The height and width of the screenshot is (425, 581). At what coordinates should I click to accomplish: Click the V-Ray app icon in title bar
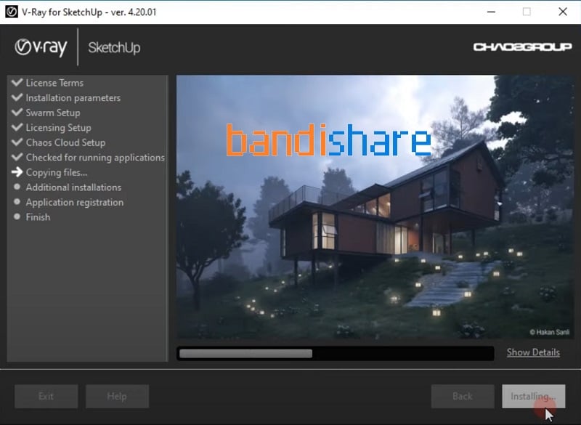coord(12,12)
